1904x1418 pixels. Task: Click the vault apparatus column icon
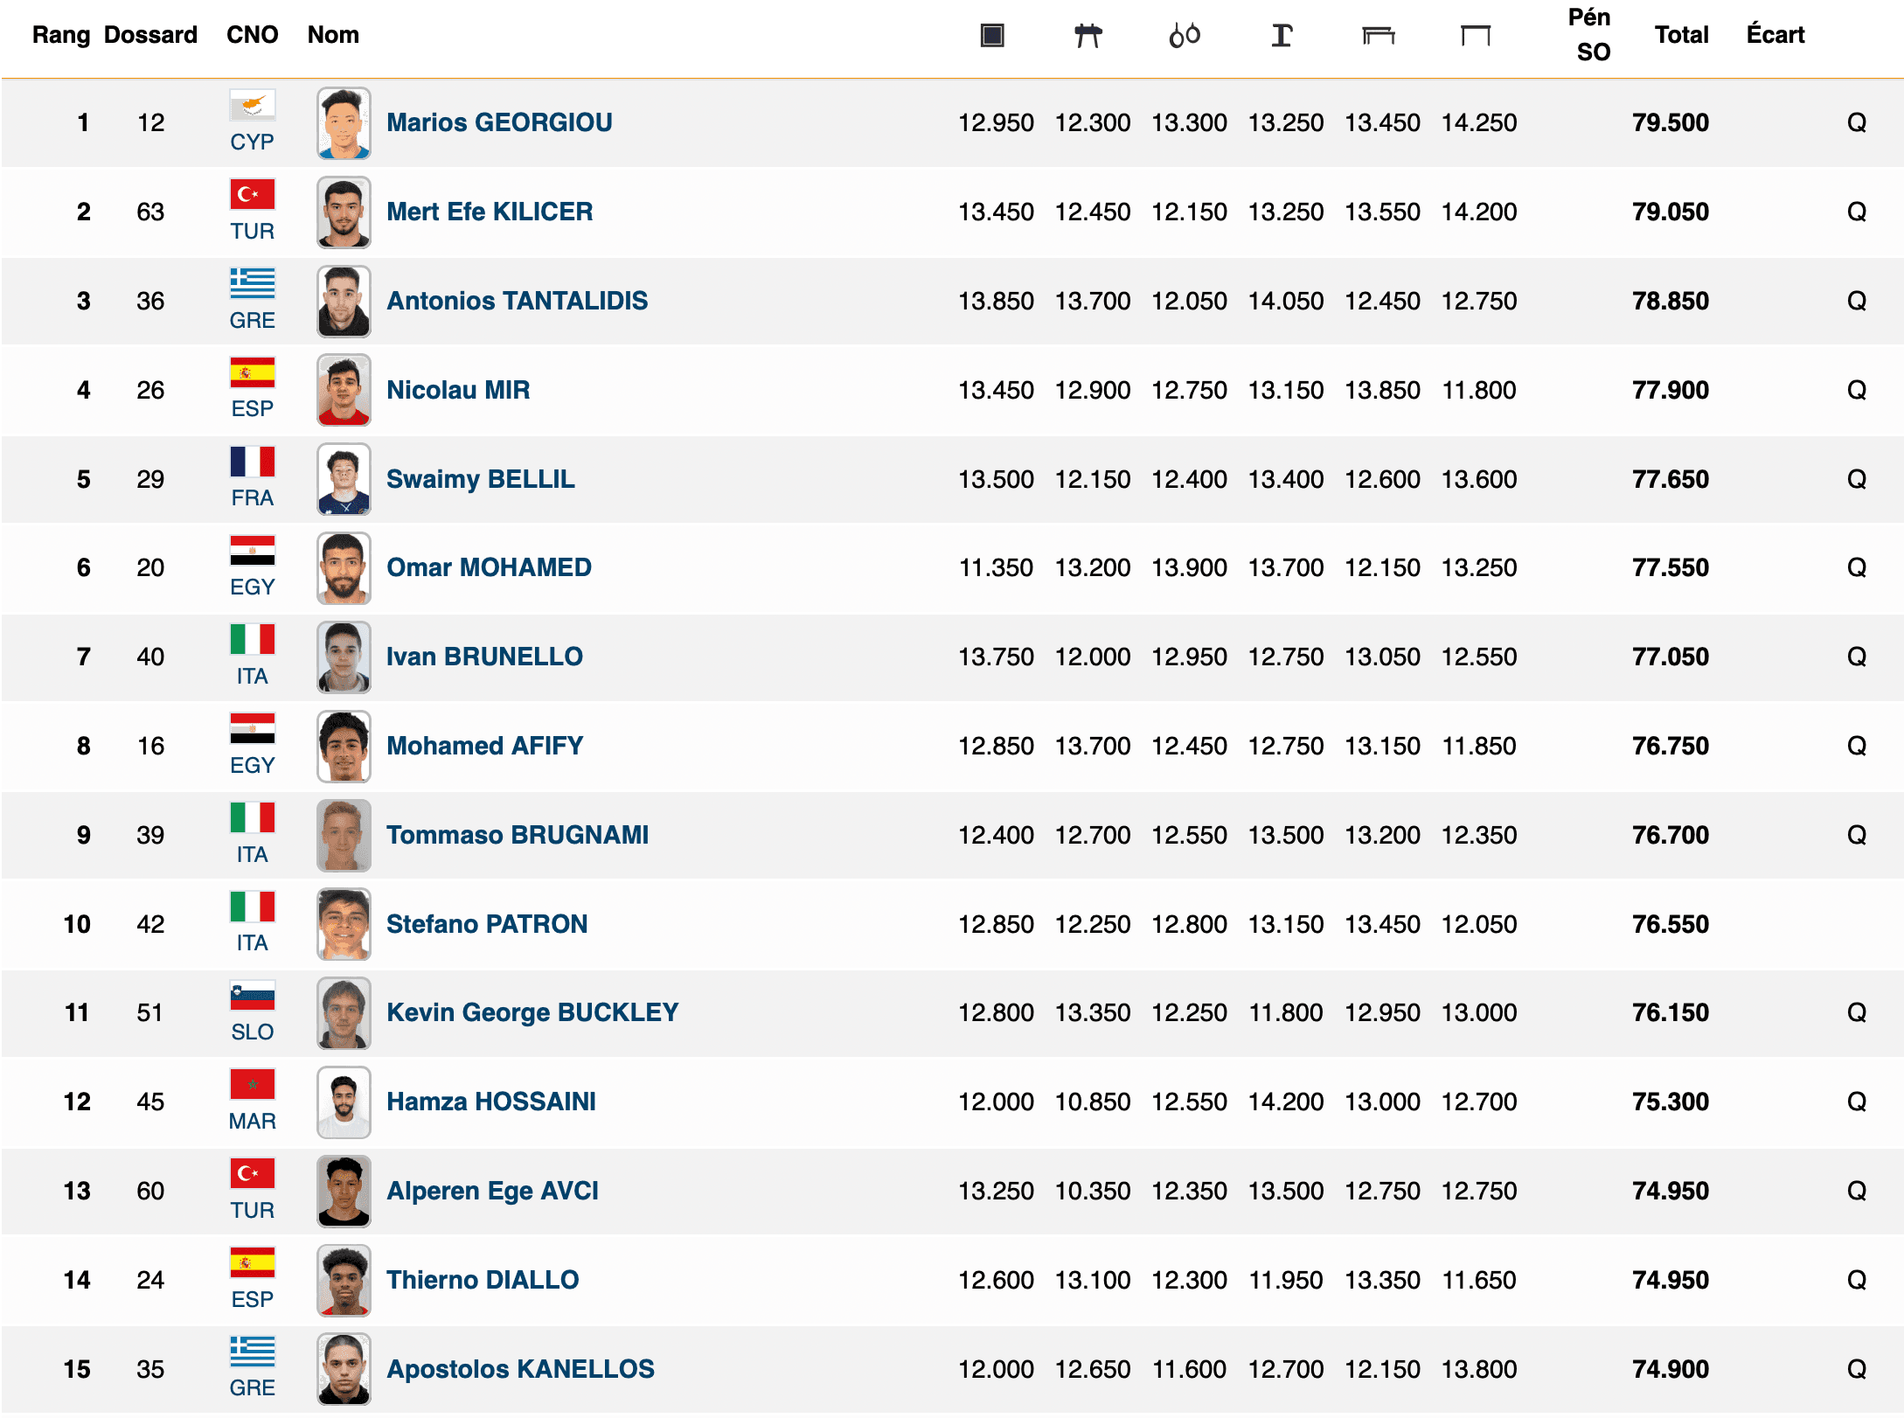click(1282, 36)
